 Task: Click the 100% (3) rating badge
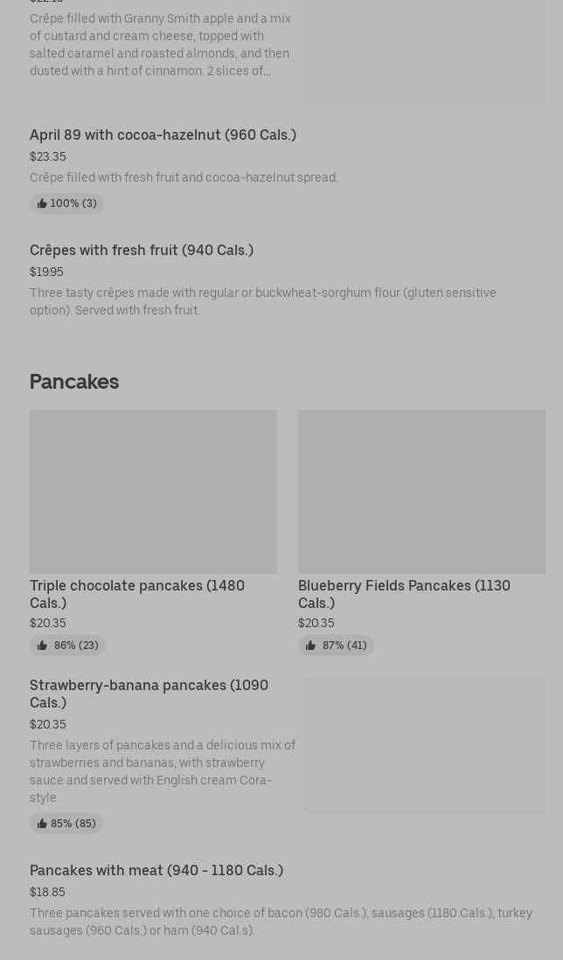(67, 204)
